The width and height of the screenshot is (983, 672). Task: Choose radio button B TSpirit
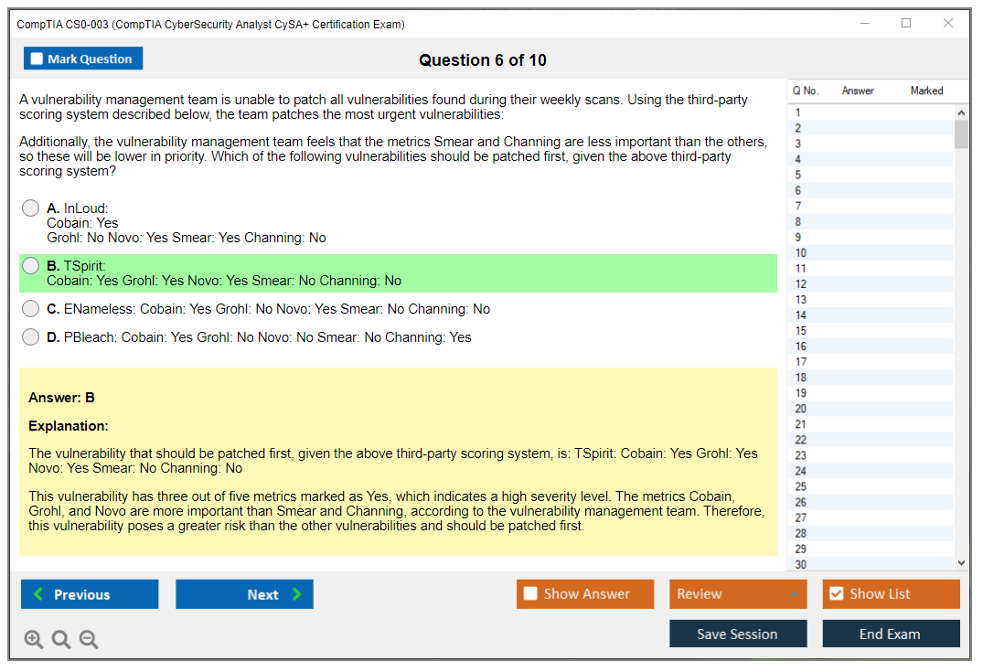tap(31, 266)
